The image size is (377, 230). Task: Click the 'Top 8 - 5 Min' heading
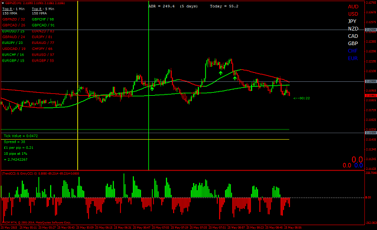pyautogui.click(x=43, y=9)
